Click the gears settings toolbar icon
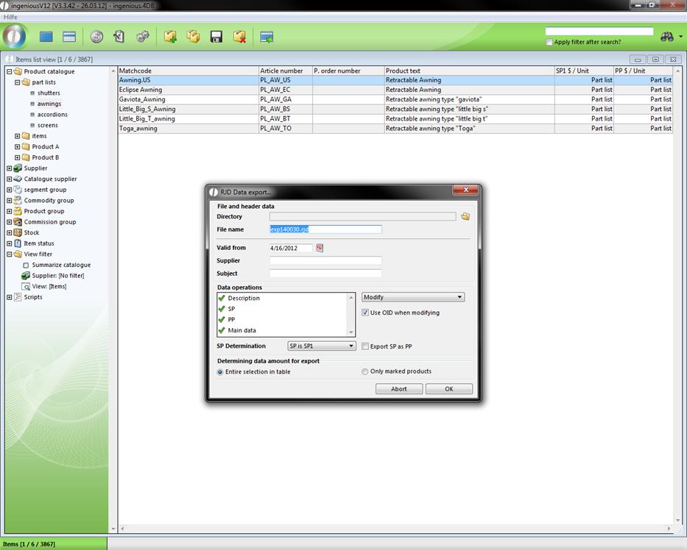The width and height of the screenshot is (687, 550). [143, 37]
